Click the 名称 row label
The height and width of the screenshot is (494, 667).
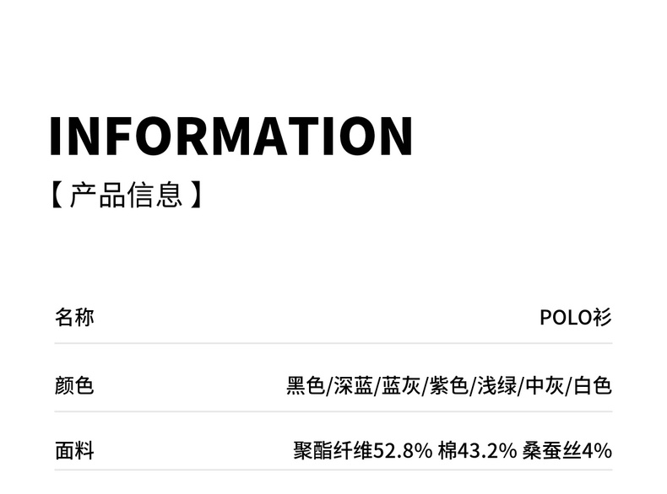point(74,318)
